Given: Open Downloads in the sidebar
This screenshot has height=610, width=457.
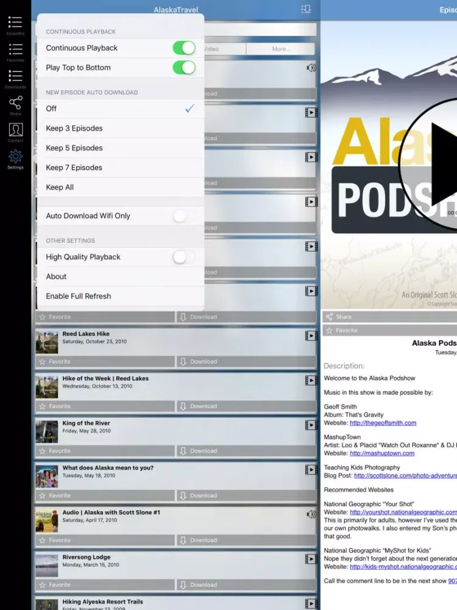Looking at the screenshot, I should (15, 79).
